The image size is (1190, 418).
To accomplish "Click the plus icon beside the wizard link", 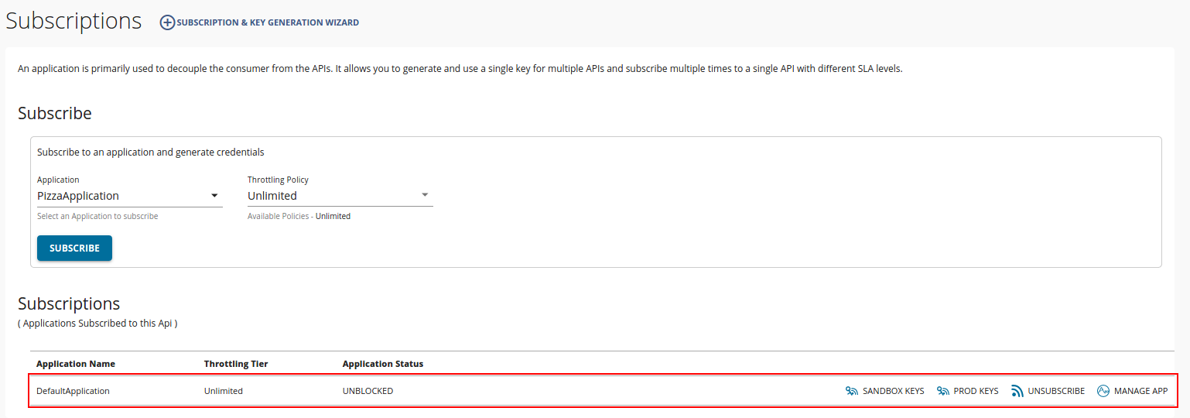I will point(167,22).
